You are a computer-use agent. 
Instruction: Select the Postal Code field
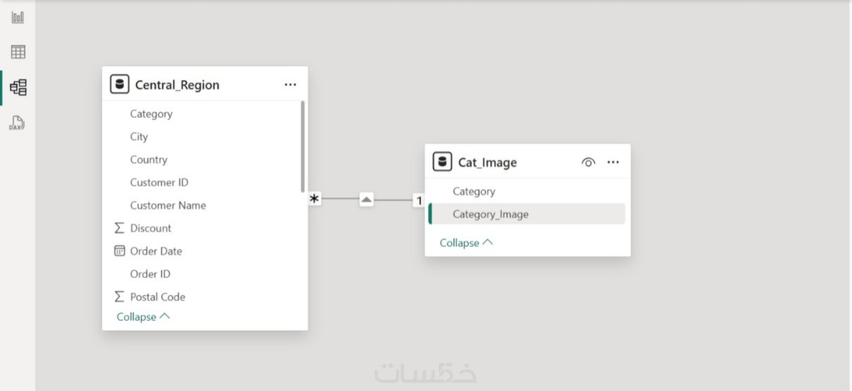(157, 297)
